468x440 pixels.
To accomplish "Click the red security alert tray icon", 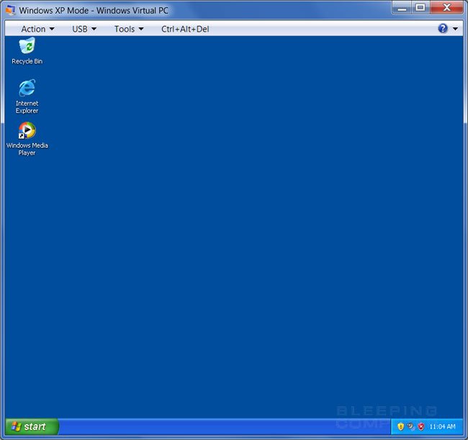I will 421,426.
